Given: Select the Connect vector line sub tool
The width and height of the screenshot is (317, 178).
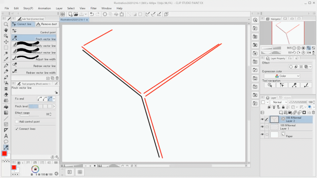Looking at the screenshot, I should pyautogui.click(x=34, y=52).
